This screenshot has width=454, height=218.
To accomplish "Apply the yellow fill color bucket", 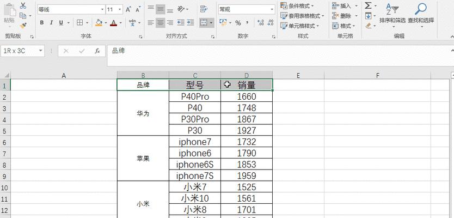I will [x=99, y=22].
